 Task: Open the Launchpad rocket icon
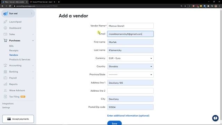tap(6, 22)
